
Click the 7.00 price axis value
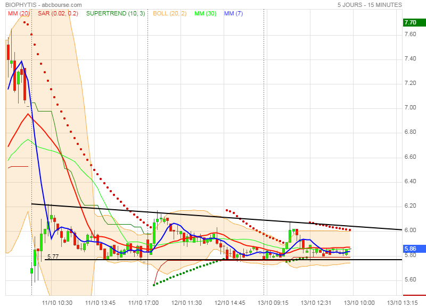coord(410,107)
